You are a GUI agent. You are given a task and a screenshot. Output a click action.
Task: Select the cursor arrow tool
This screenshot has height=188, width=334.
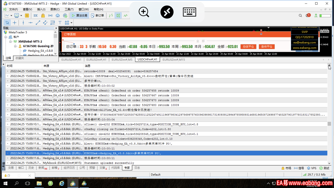(7, 23)
